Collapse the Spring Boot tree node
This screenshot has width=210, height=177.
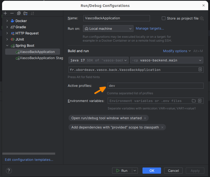pos(7,45)
